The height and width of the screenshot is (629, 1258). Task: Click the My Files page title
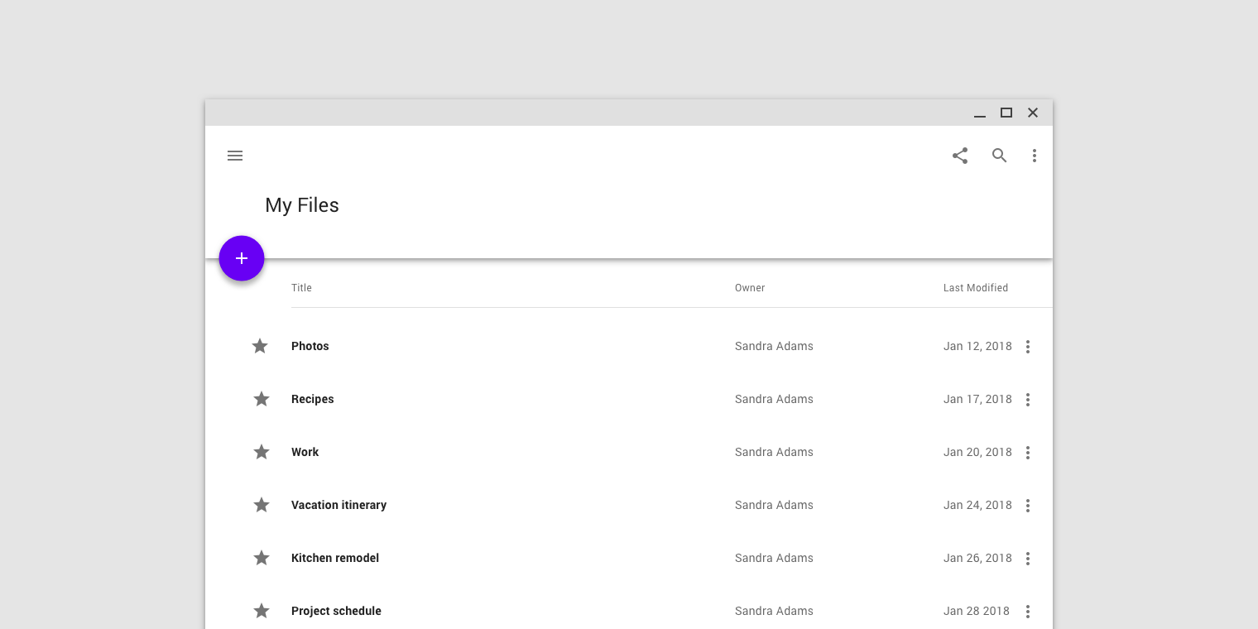pos(302,205)
